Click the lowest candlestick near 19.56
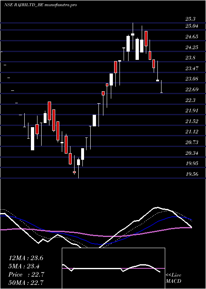This screenshot has height=289, width=206. tap(78, 168)
